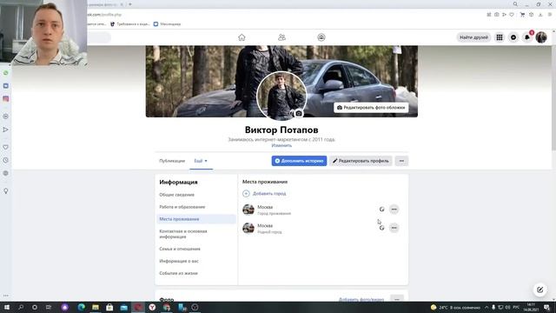Click the Виктор Потапов profile name
This screenshot has height=313, width=556.
(x=281, y=130)
